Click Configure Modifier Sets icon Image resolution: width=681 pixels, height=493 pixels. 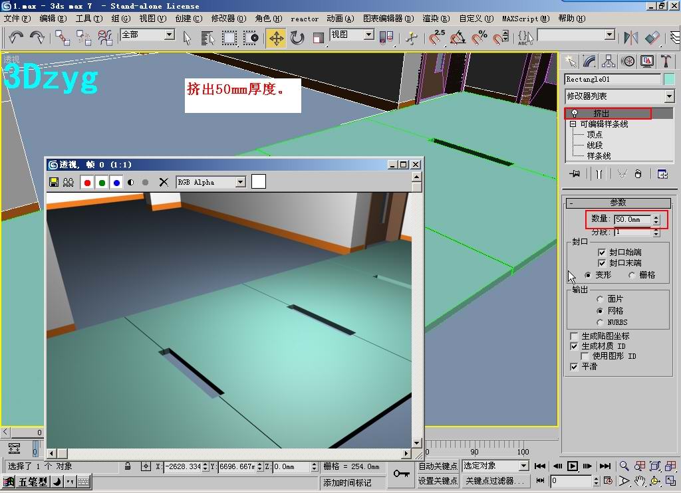663,174
